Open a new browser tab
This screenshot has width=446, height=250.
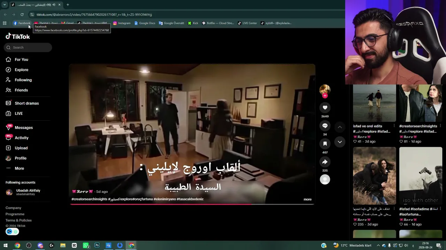pos(68,5)
